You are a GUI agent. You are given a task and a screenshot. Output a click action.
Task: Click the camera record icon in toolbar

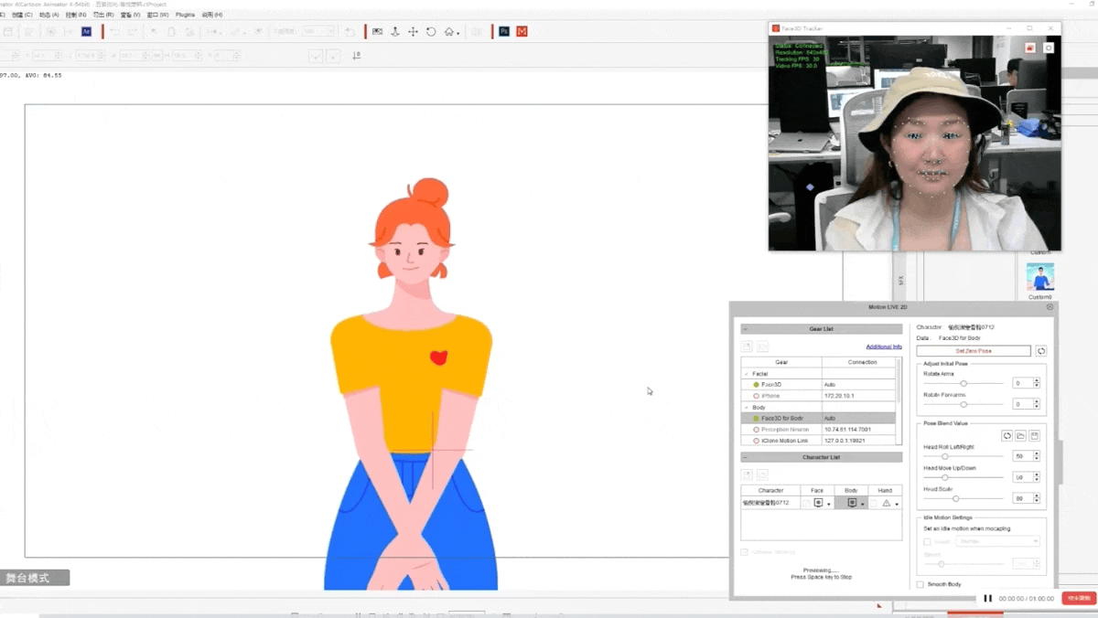377,31
